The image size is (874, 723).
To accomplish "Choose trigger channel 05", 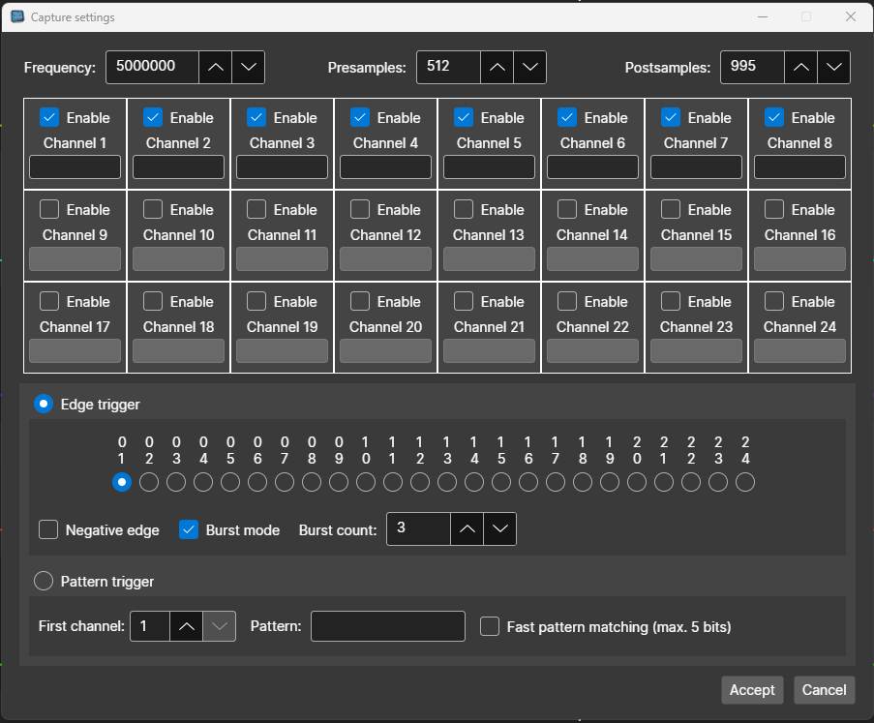I will tap(230, 482).
